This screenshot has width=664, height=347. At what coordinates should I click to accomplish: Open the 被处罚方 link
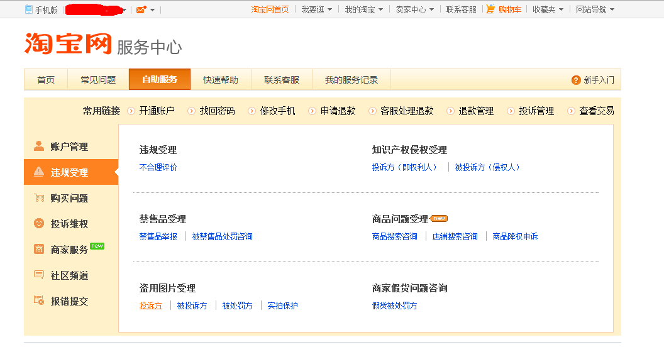238,306
